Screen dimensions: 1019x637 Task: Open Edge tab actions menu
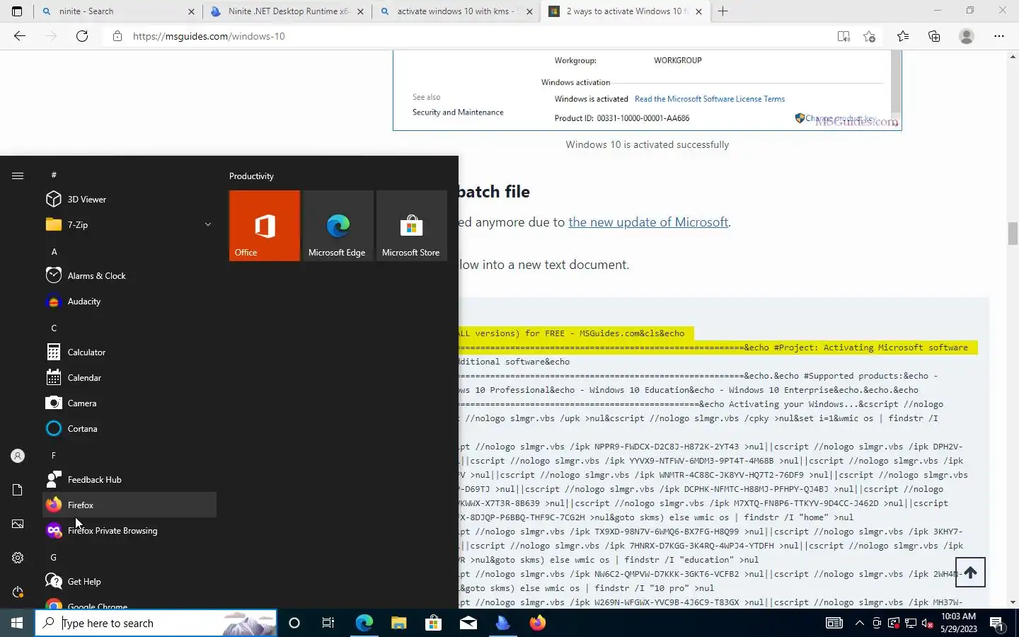click(x=17, y=11)
